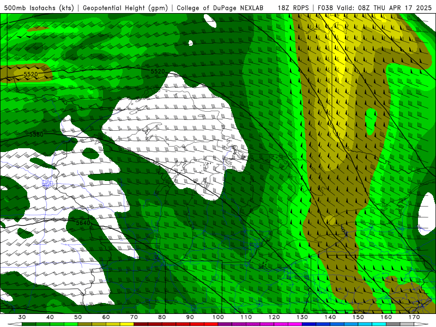Click the right arrow end of the colorbar

[421, 324]
